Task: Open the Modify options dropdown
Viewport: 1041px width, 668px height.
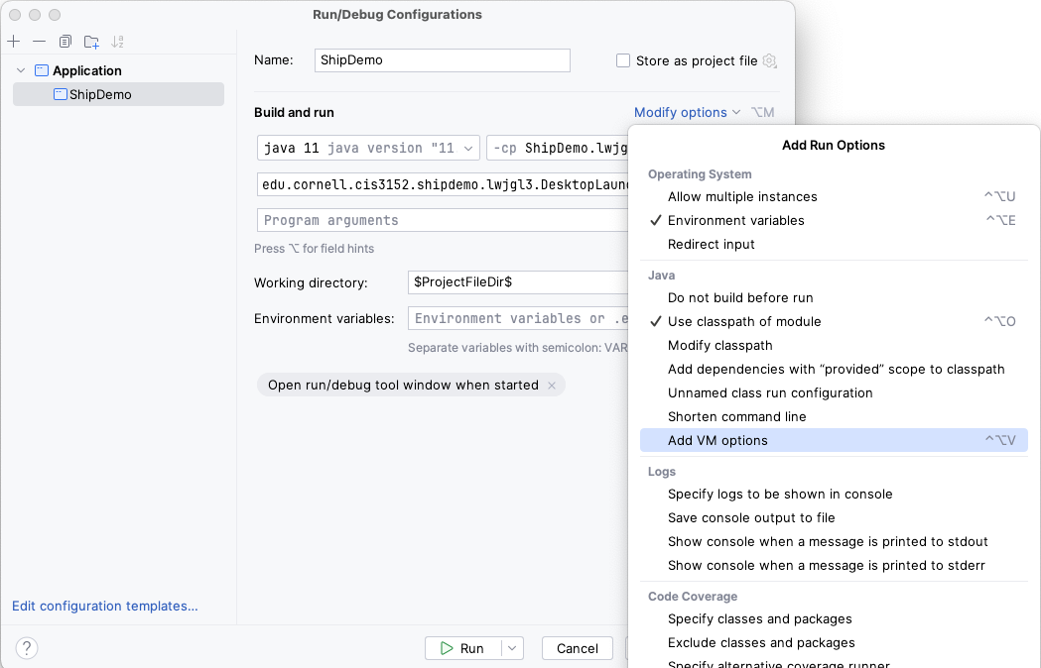Action: pyautogui.click(x=687, y=112)
